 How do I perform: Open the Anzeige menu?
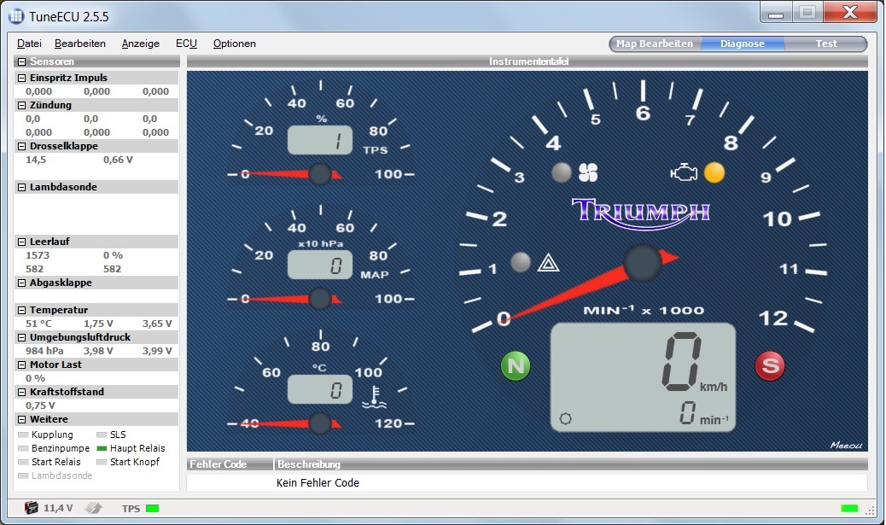(x=141, y=44)
